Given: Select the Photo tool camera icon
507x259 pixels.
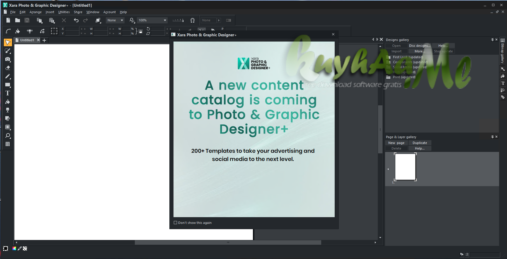Looking at the screenshot, I should click(x=8, y=59).
